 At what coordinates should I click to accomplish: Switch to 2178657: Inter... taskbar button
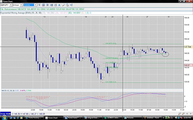[113, 118]
